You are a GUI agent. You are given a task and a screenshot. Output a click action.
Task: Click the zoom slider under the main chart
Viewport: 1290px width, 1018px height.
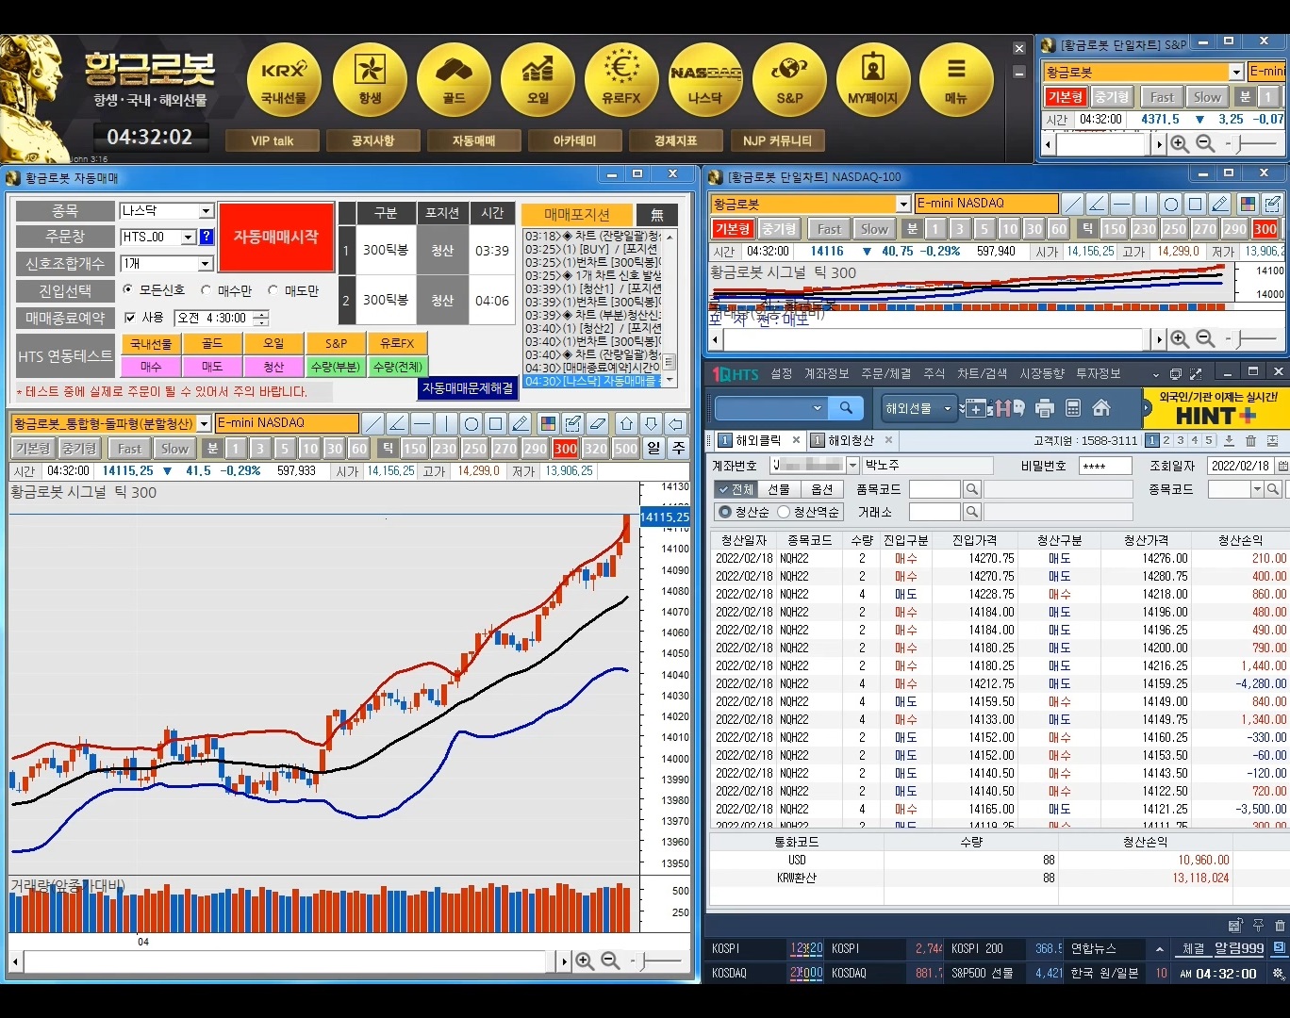coord(662,961)
